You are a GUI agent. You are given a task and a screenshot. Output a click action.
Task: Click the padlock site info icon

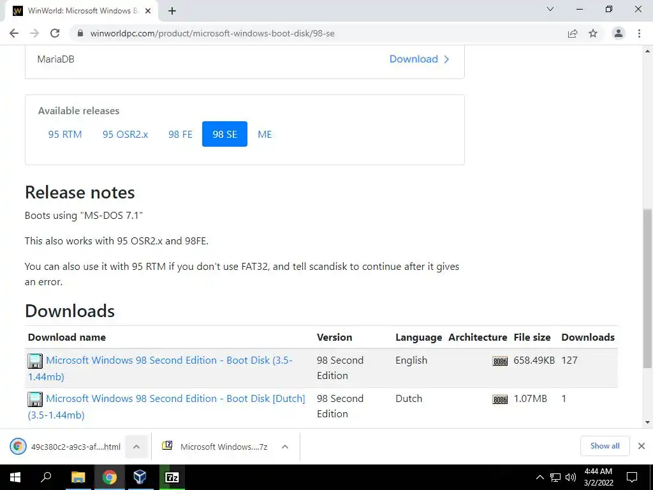[x=80, y=33]
